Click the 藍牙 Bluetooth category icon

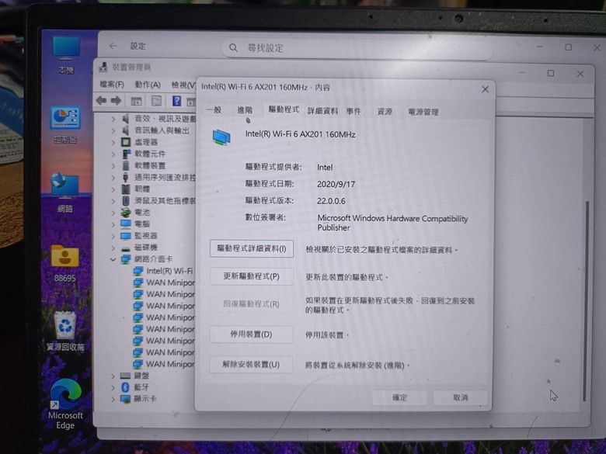125,386
